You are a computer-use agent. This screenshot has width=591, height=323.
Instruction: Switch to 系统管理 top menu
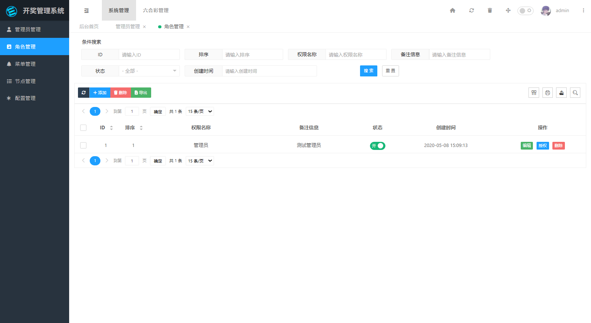point(119,10)
